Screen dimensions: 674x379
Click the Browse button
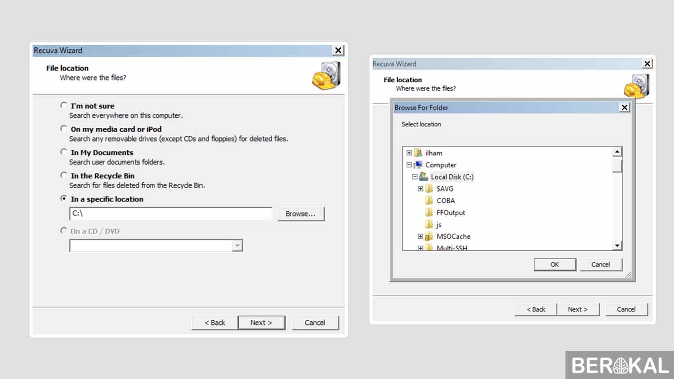point(301,213)
